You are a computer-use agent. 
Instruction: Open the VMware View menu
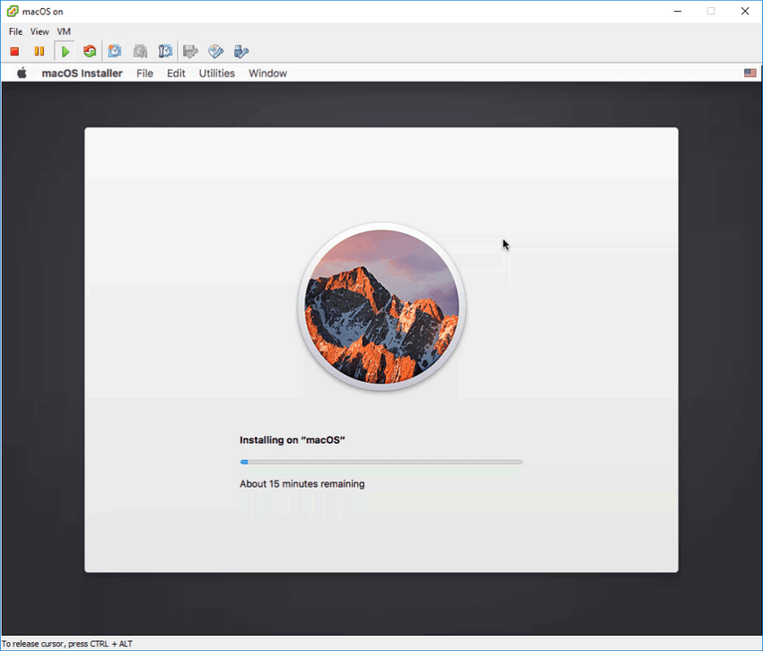tap(39, 31)
